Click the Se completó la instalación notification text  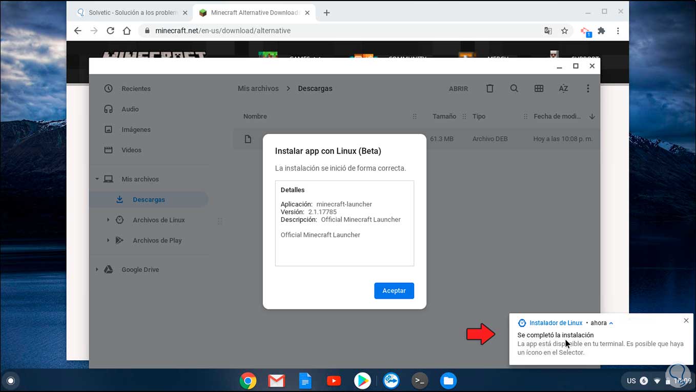[x=556, y=335]
